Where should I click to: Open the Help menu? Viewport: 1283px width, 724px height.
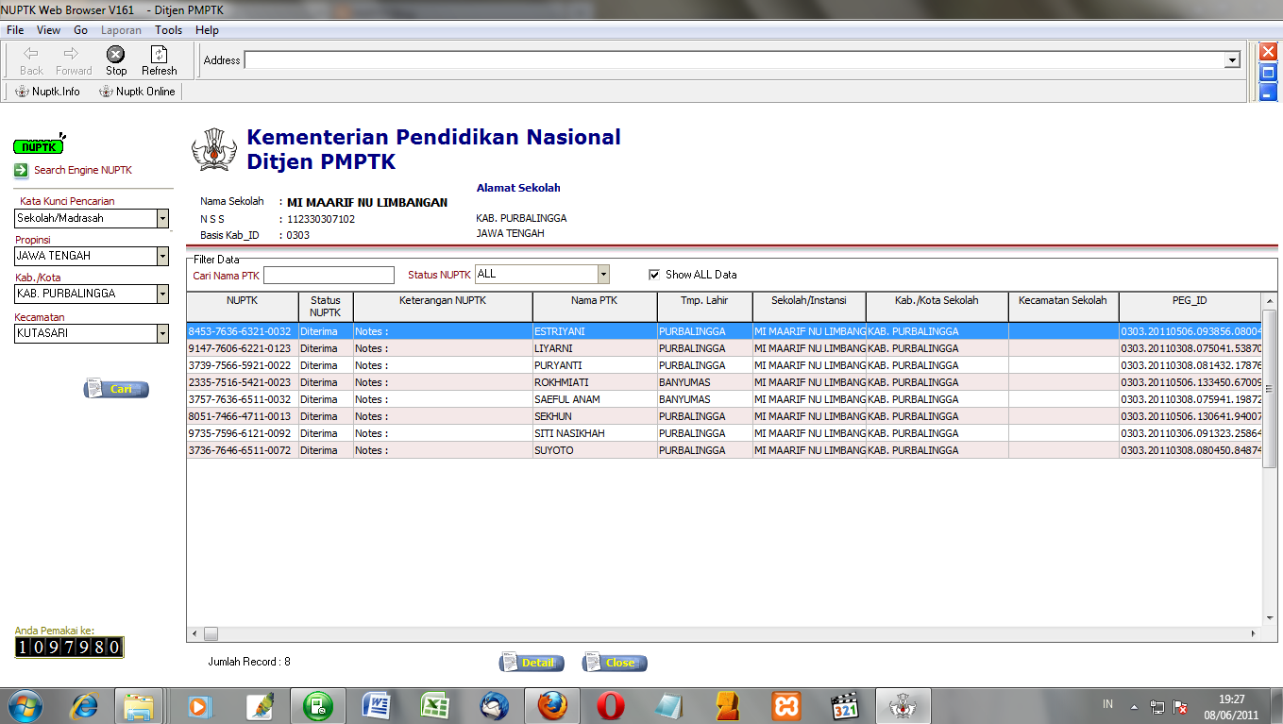(x=207, y=30)
